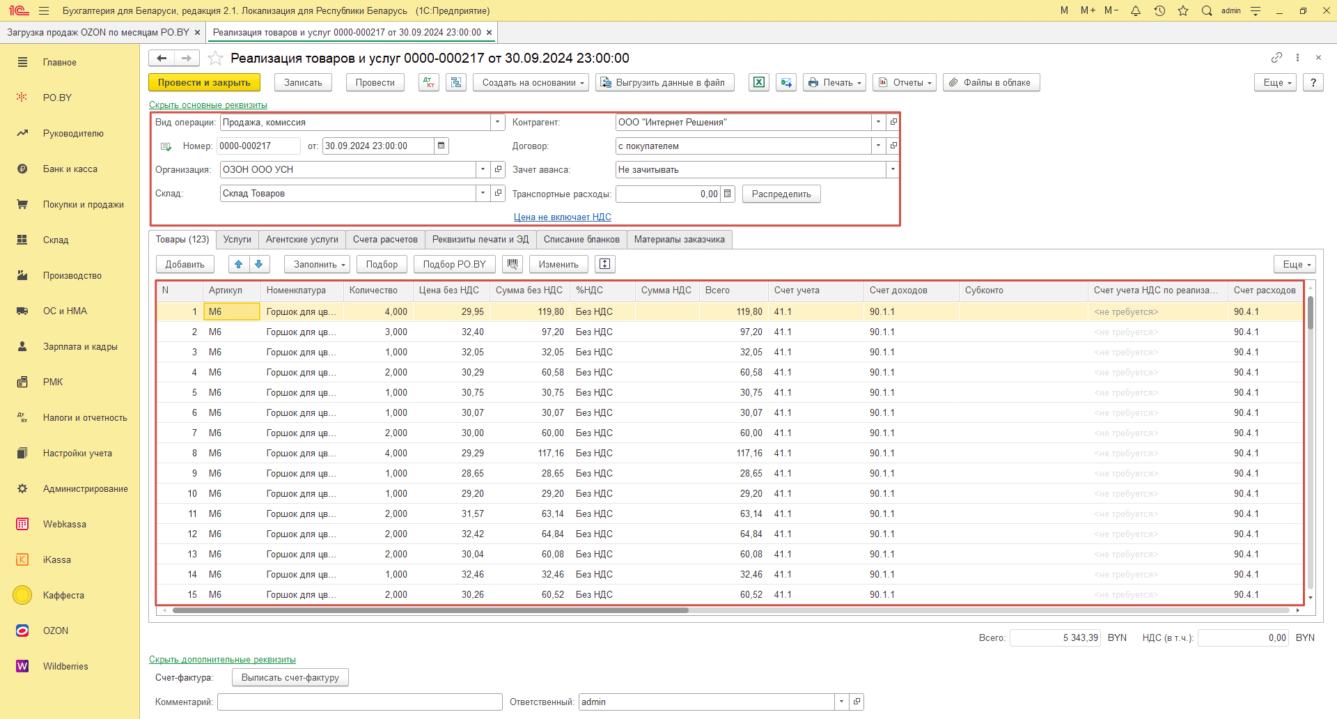Viewport: 1337px width, 719px height.
Task: Open calculator for Транспортные расходы field
Action: click(x=728, y=194)
